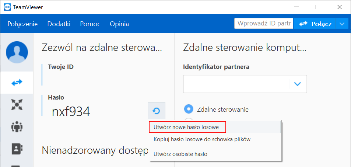Choose Utwórz osobiste hasło
The image size is (351, 167).
tap(215, 154)
